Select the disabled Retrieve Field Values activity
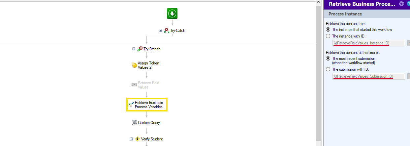Viewport: 410px width, 146px height. pos(145,85)
